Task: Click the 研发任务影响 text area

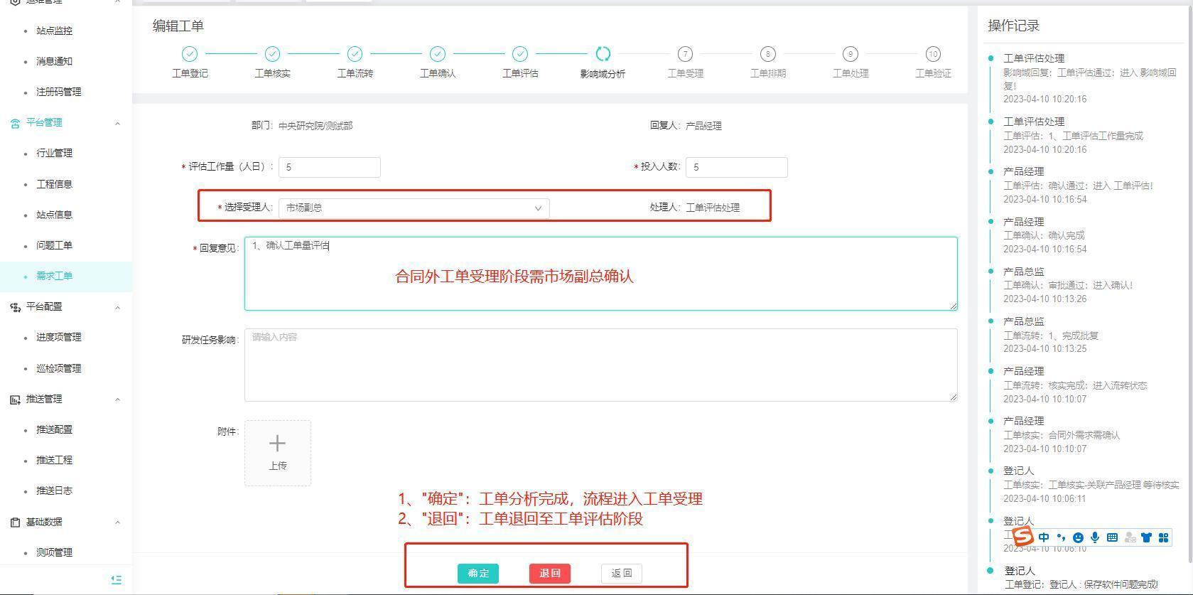Action: click(x=600, y=365)
